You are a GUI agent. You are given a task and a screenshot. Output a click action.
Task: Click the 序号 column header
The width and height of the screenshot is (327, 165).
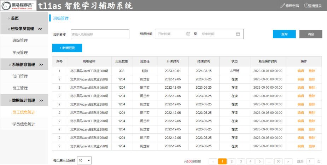[x=59, y=61]
